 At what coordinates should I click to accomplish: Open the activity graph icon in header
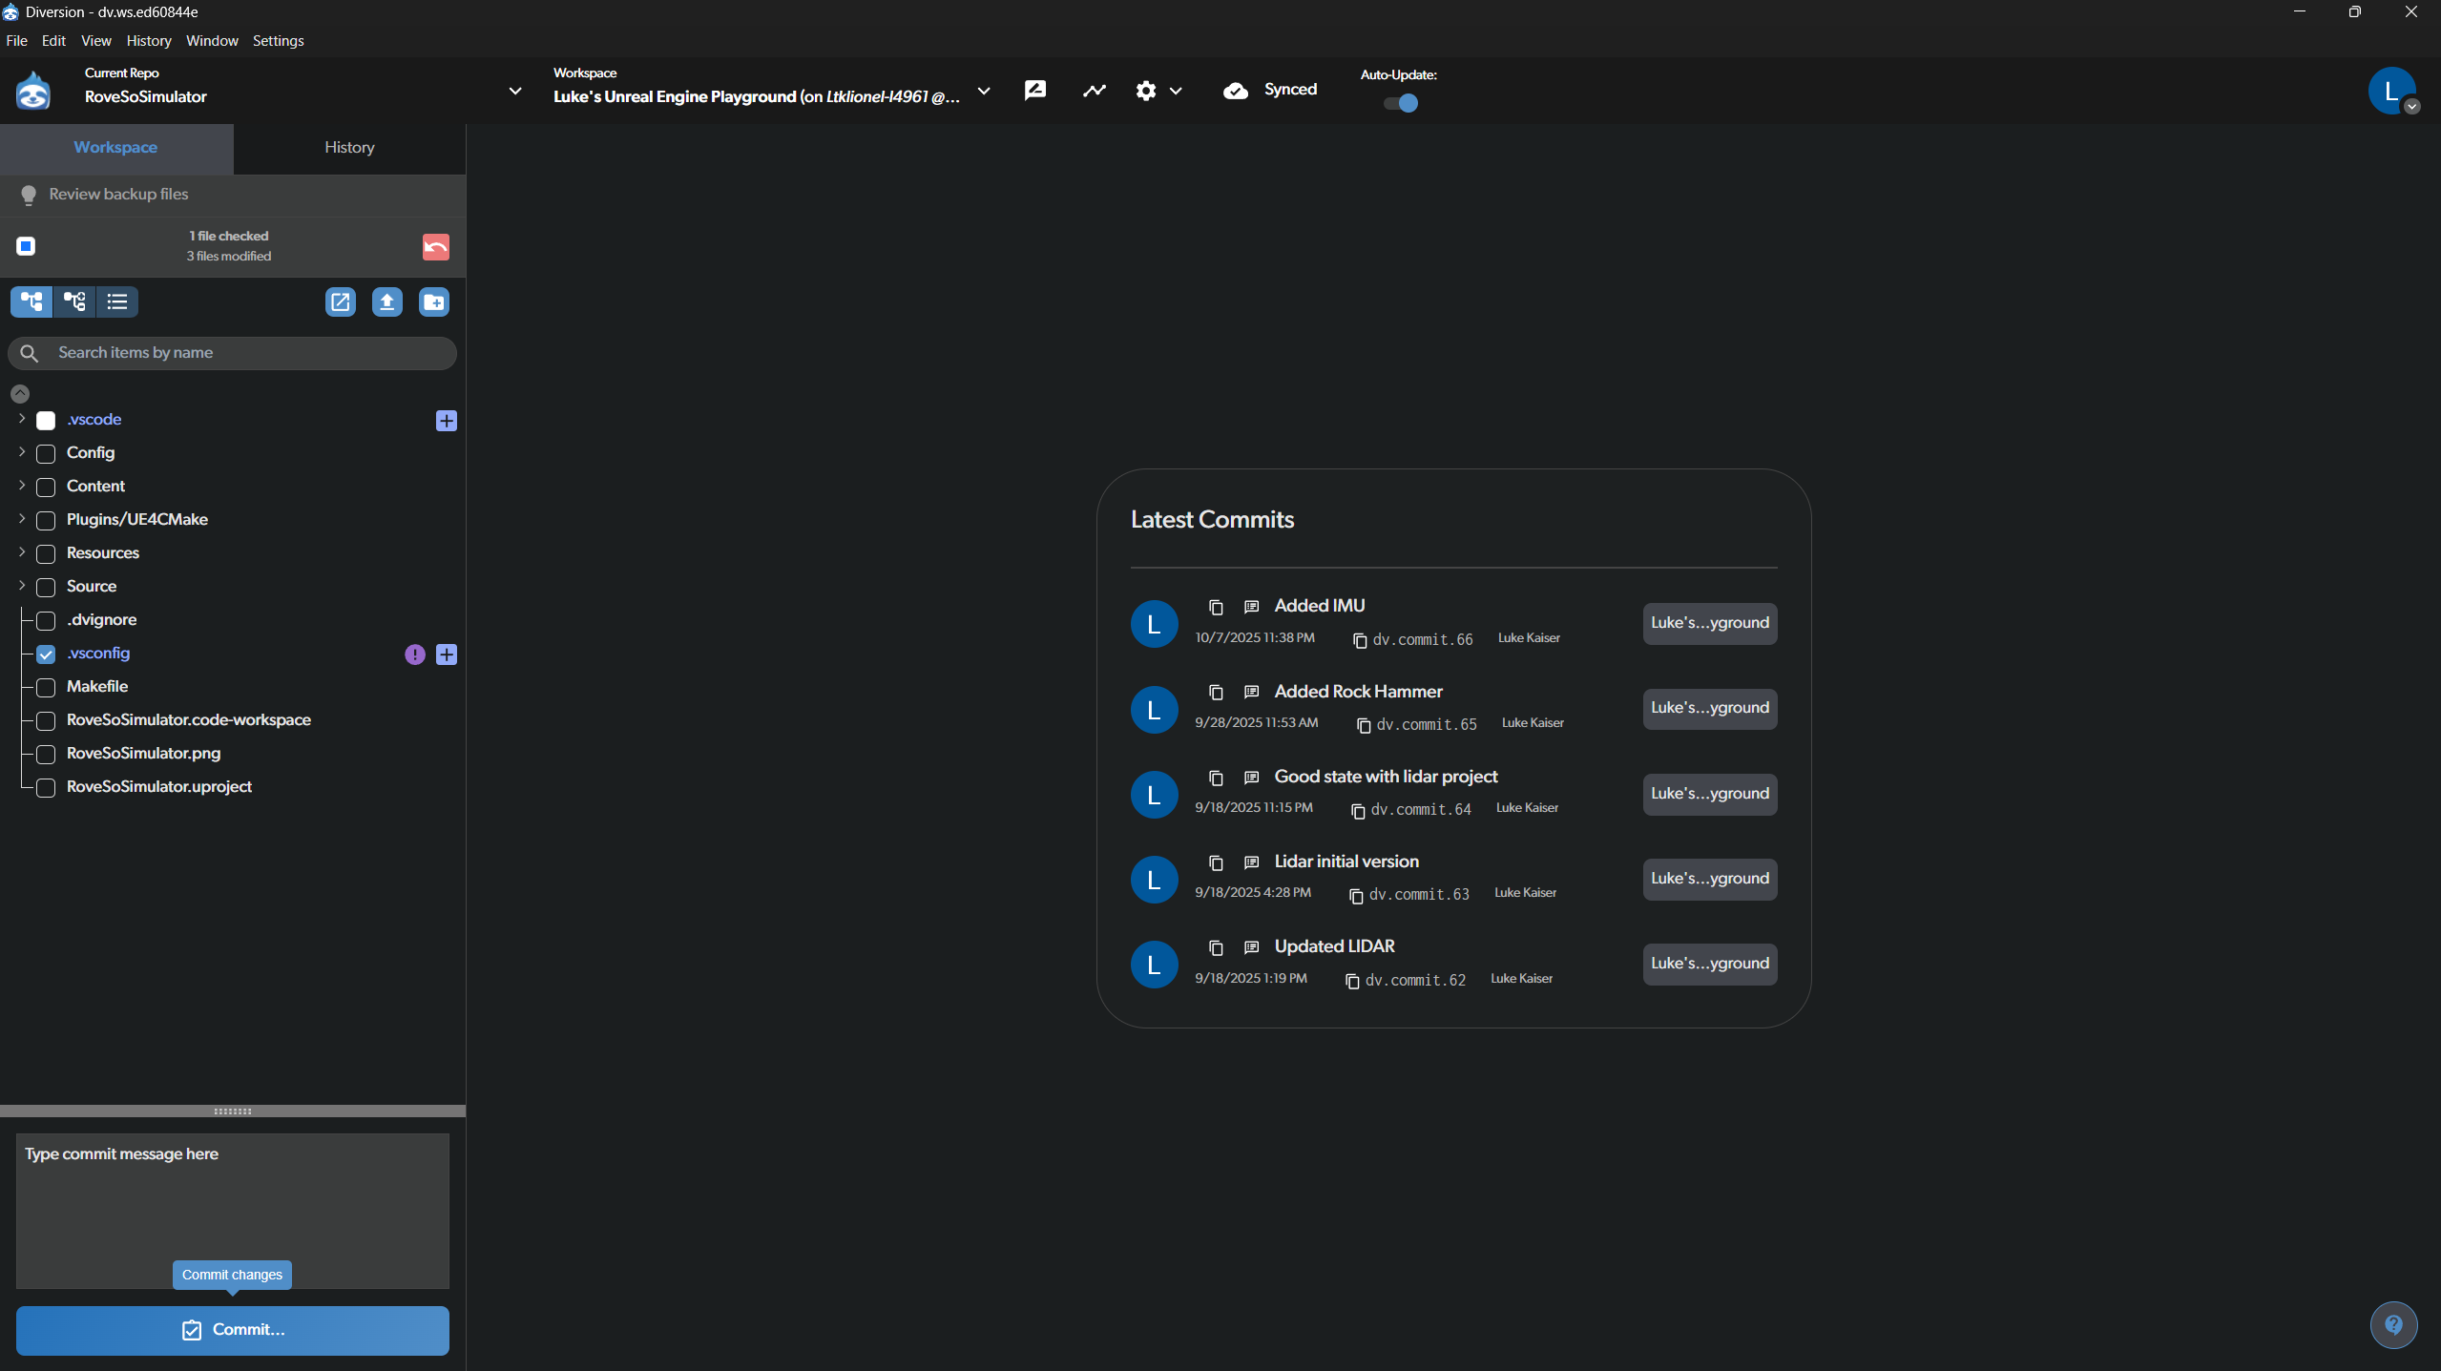[1095, 91]
